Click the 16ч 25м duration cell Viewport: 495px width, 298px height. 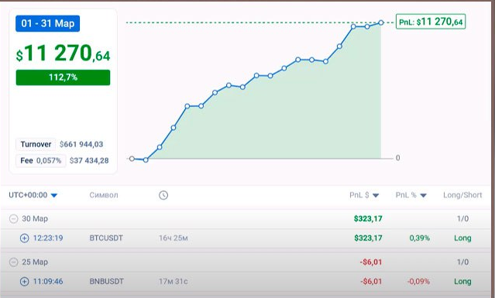[174, 238]
